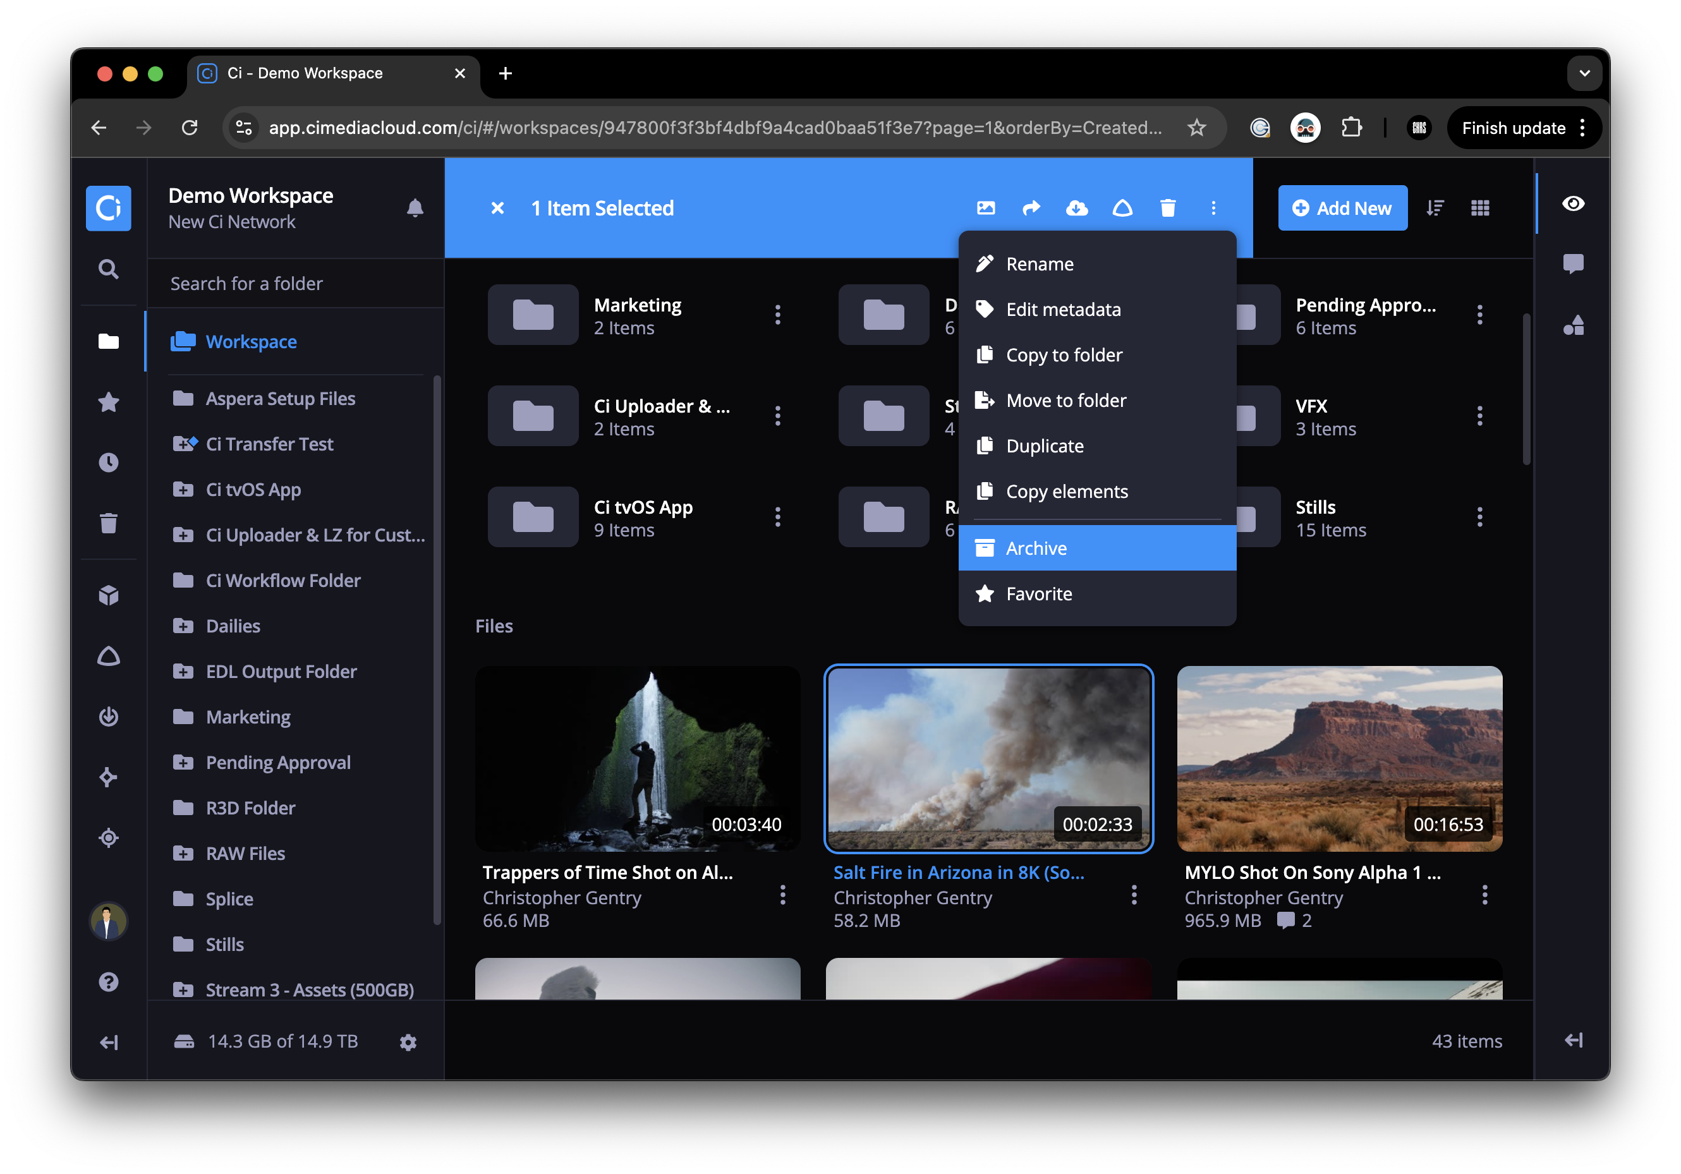Click the Add New button
The height and width of the screenshot is (1174, 1681).
(1342, 208)
